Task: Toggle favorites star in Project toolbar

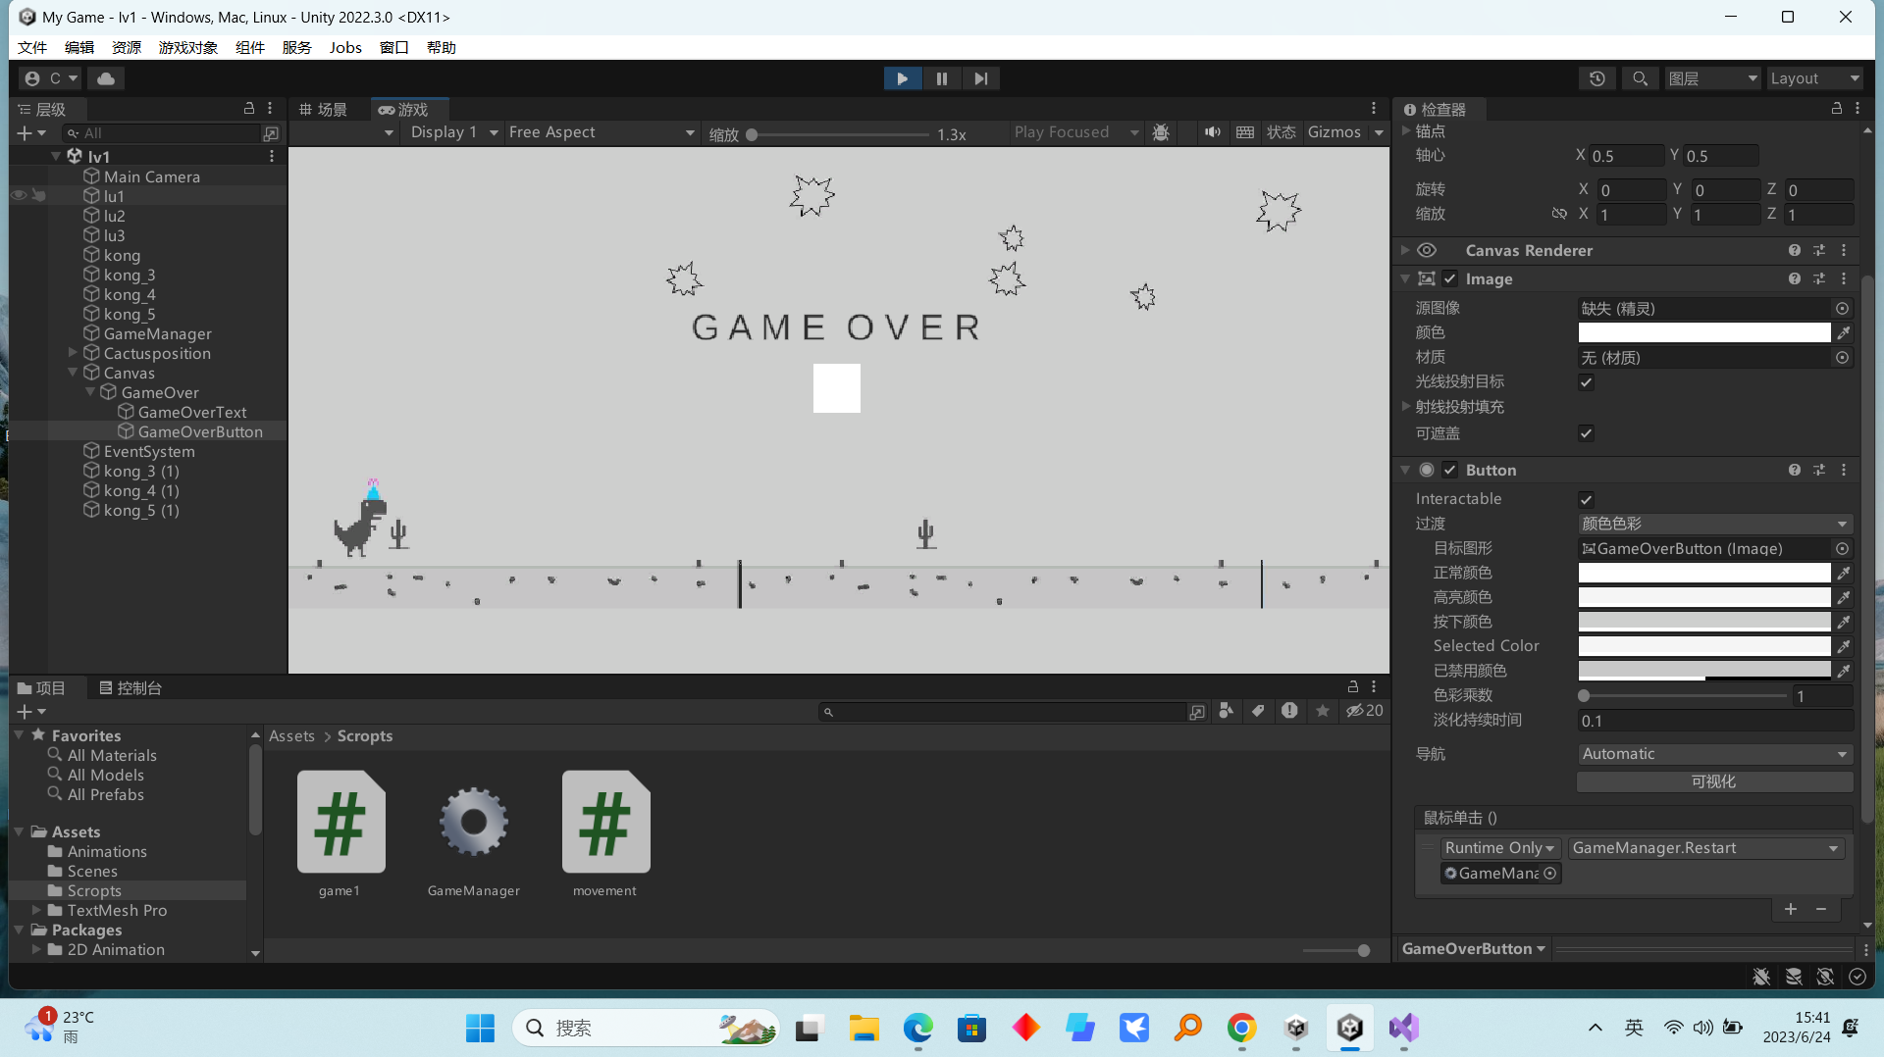Action: click(1323, 711)
